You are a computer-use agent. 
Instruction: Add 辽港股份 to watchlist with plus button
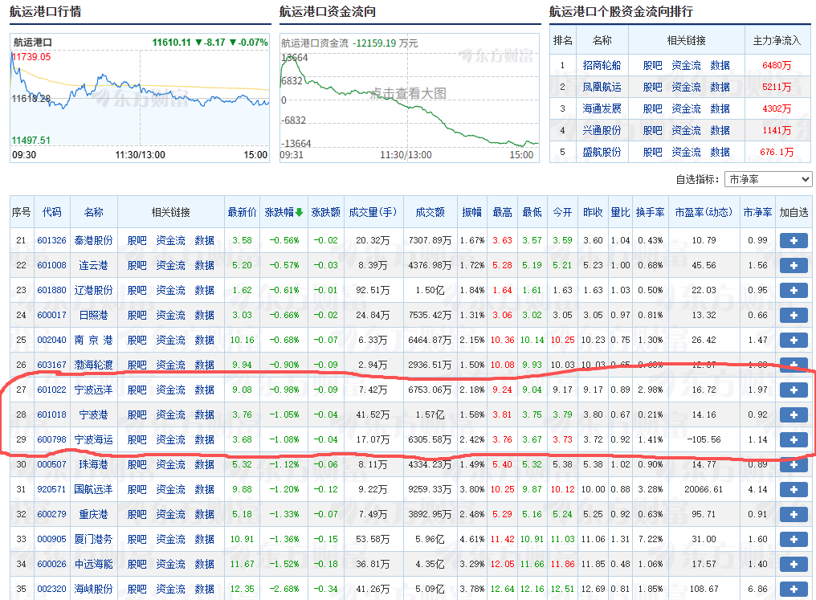pos(793,291)
